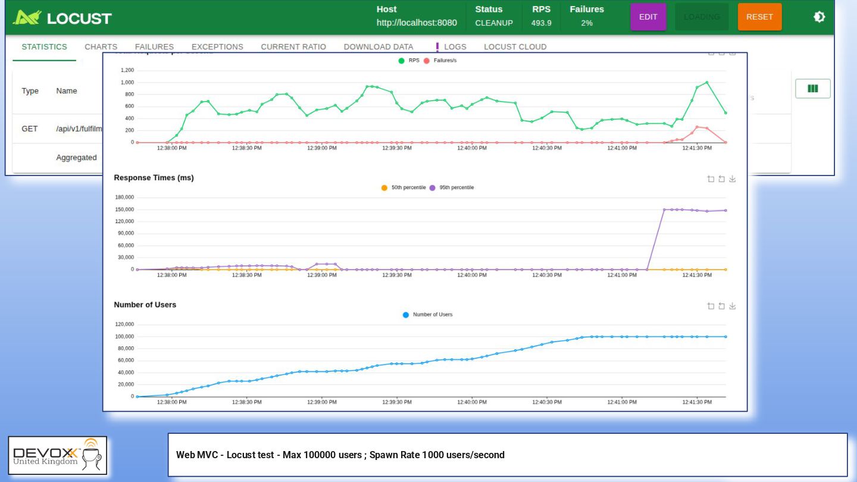Open the column selector icon button
Image resolution: width=857 pixels, height=482 pixels.
pos(812,89)
